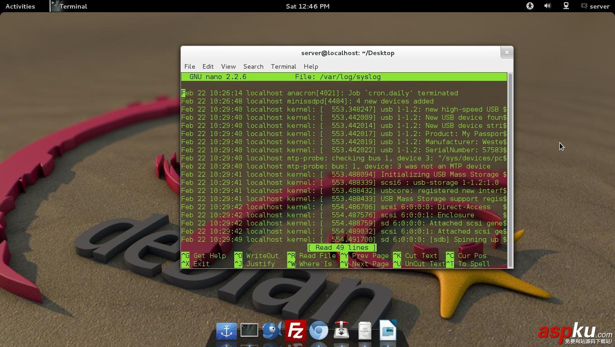Click the 'File: /var/log/syslog' header text

(338, 77)
